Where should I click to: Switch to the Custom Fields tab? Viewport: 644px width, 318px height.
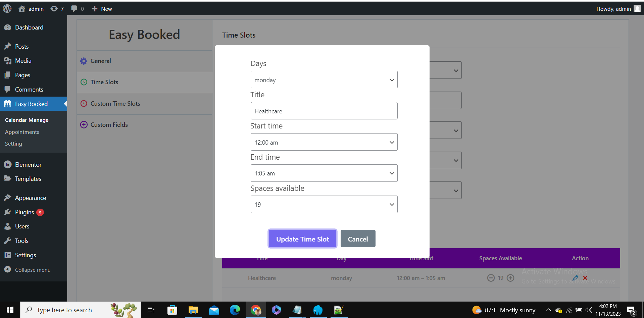145,125
